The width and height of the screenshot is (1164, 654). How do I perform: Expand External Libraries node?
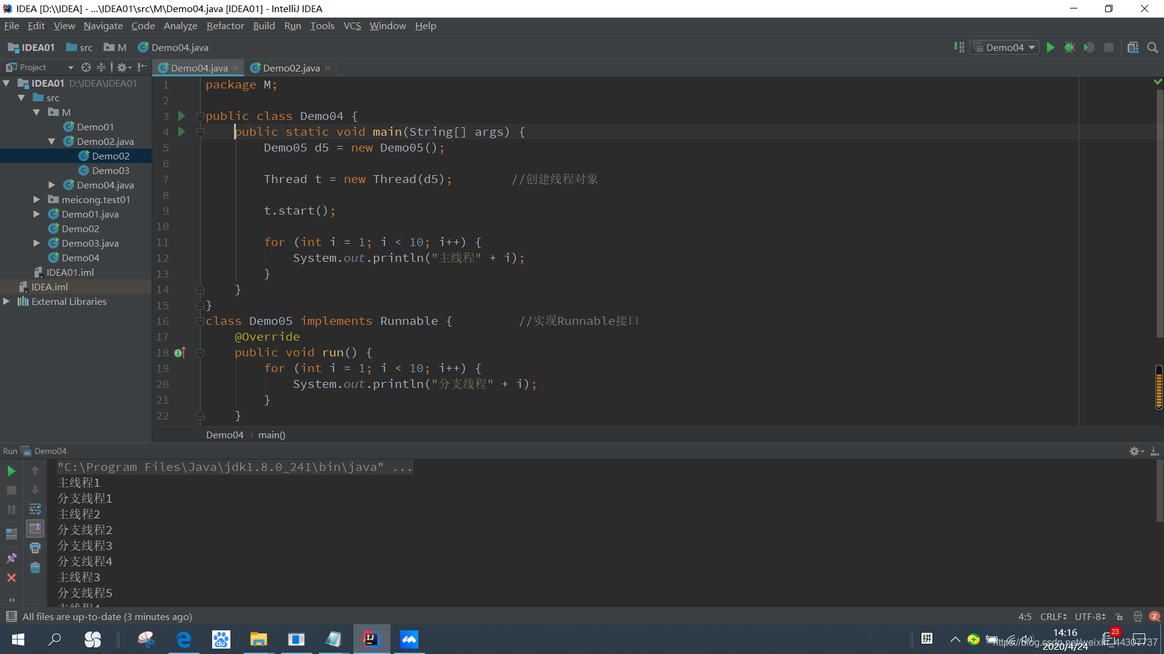7,301
